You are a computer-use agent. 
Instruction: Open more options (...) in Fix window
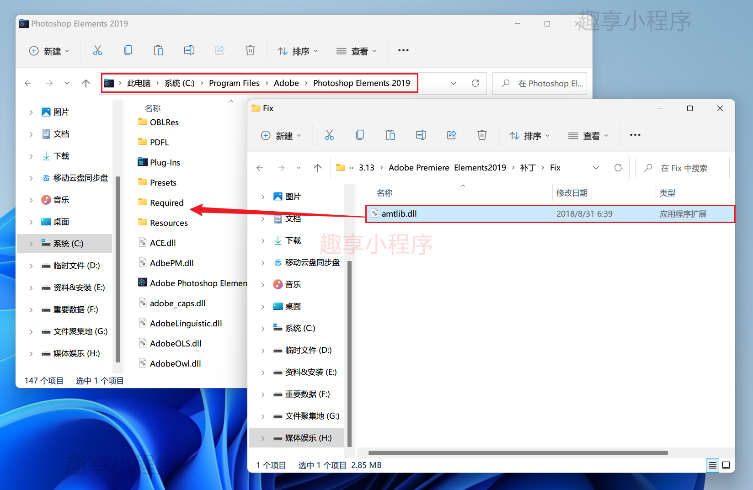click(635, 135)
